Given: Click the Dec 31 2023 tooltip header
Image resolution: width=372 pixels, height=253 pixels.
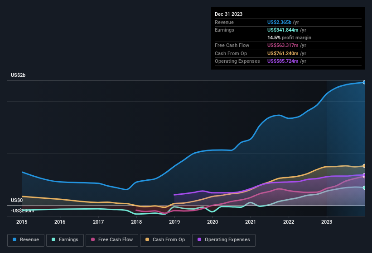Looking at the screenshot, I should (228, 14).
